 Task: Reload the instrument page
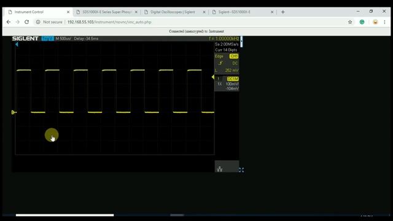(26, 22)
